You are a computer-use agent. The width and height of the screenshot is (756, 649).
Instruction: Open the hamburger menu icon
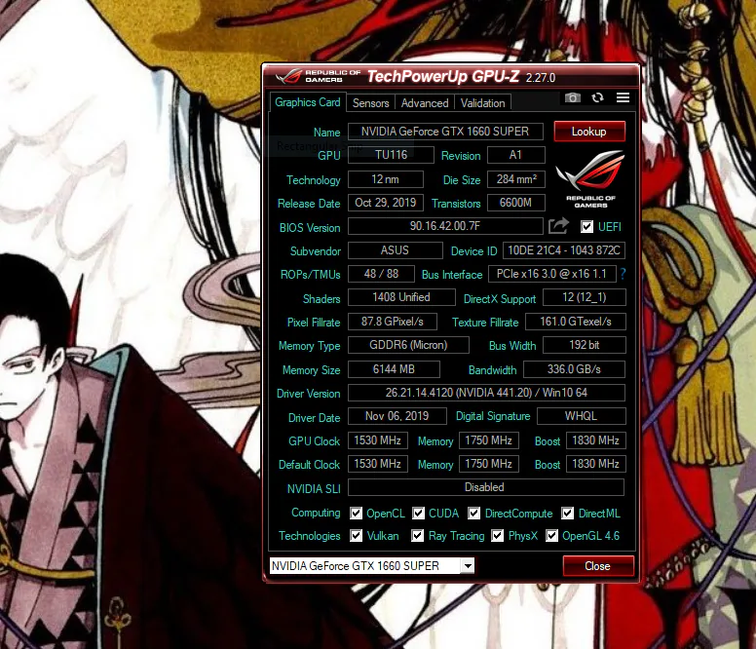[x=623, y=97]
